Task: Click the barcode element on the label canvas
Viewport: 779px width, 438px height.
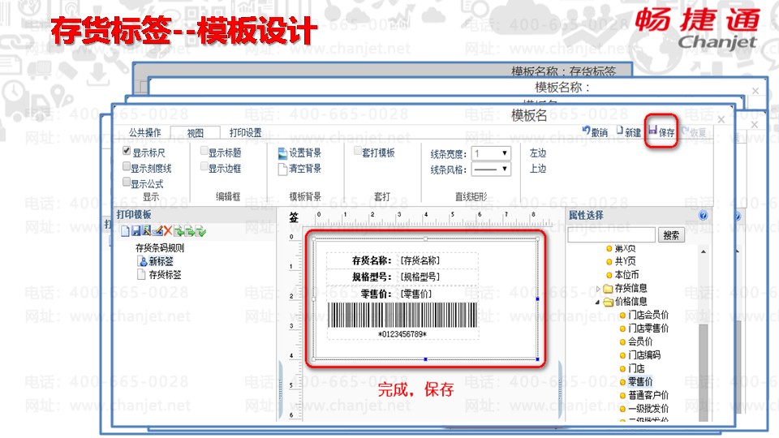Action: [x=402, y=315]
